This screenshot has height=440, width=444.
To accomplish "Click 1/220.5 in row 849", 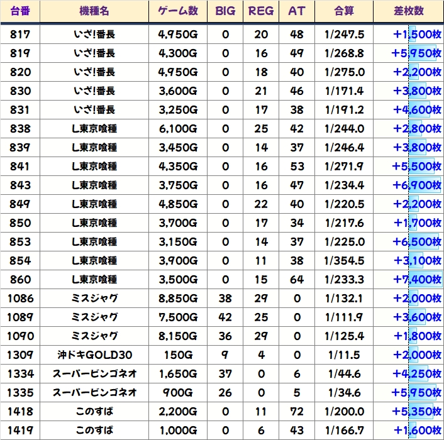I will [344, 204].
